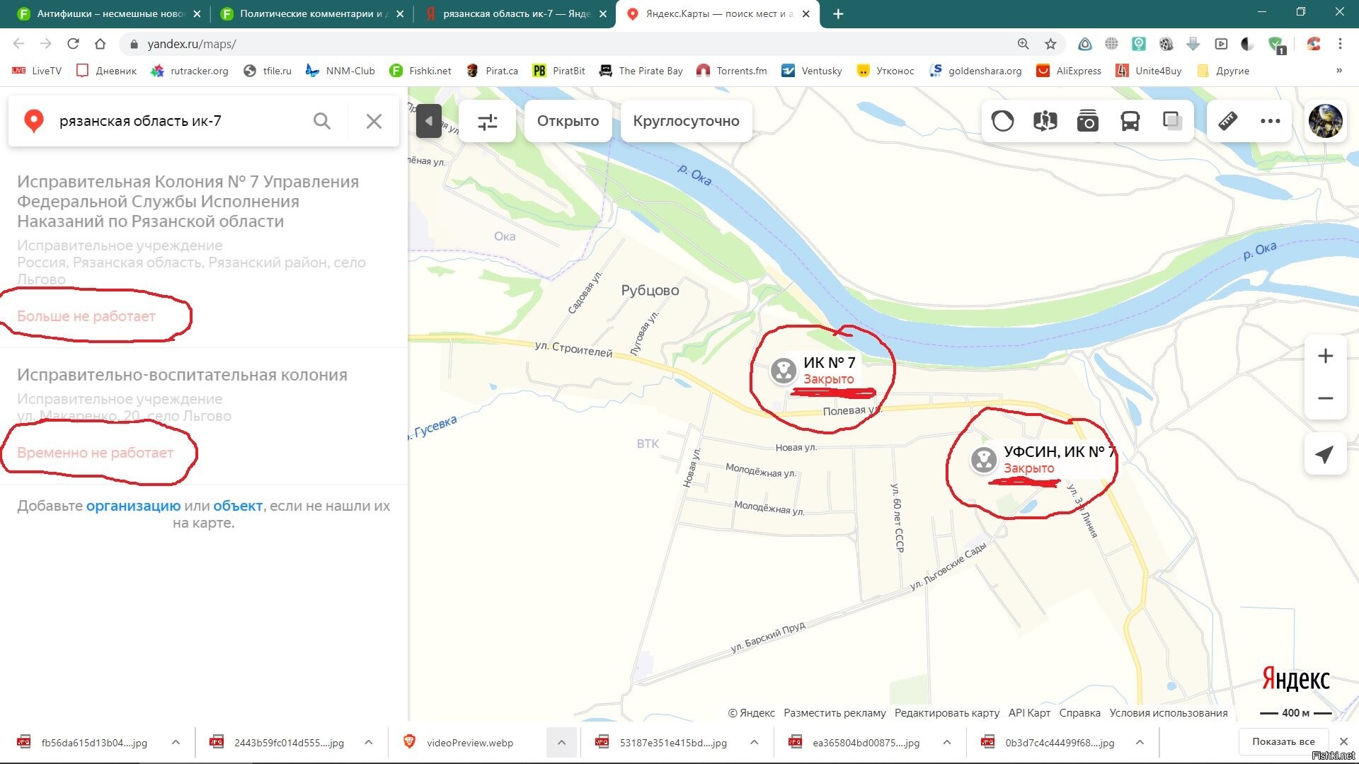Expand options for 53187e351e415bd jpg download
The width and height of the screenshot is (1359, 764).
tap(754, 743)
